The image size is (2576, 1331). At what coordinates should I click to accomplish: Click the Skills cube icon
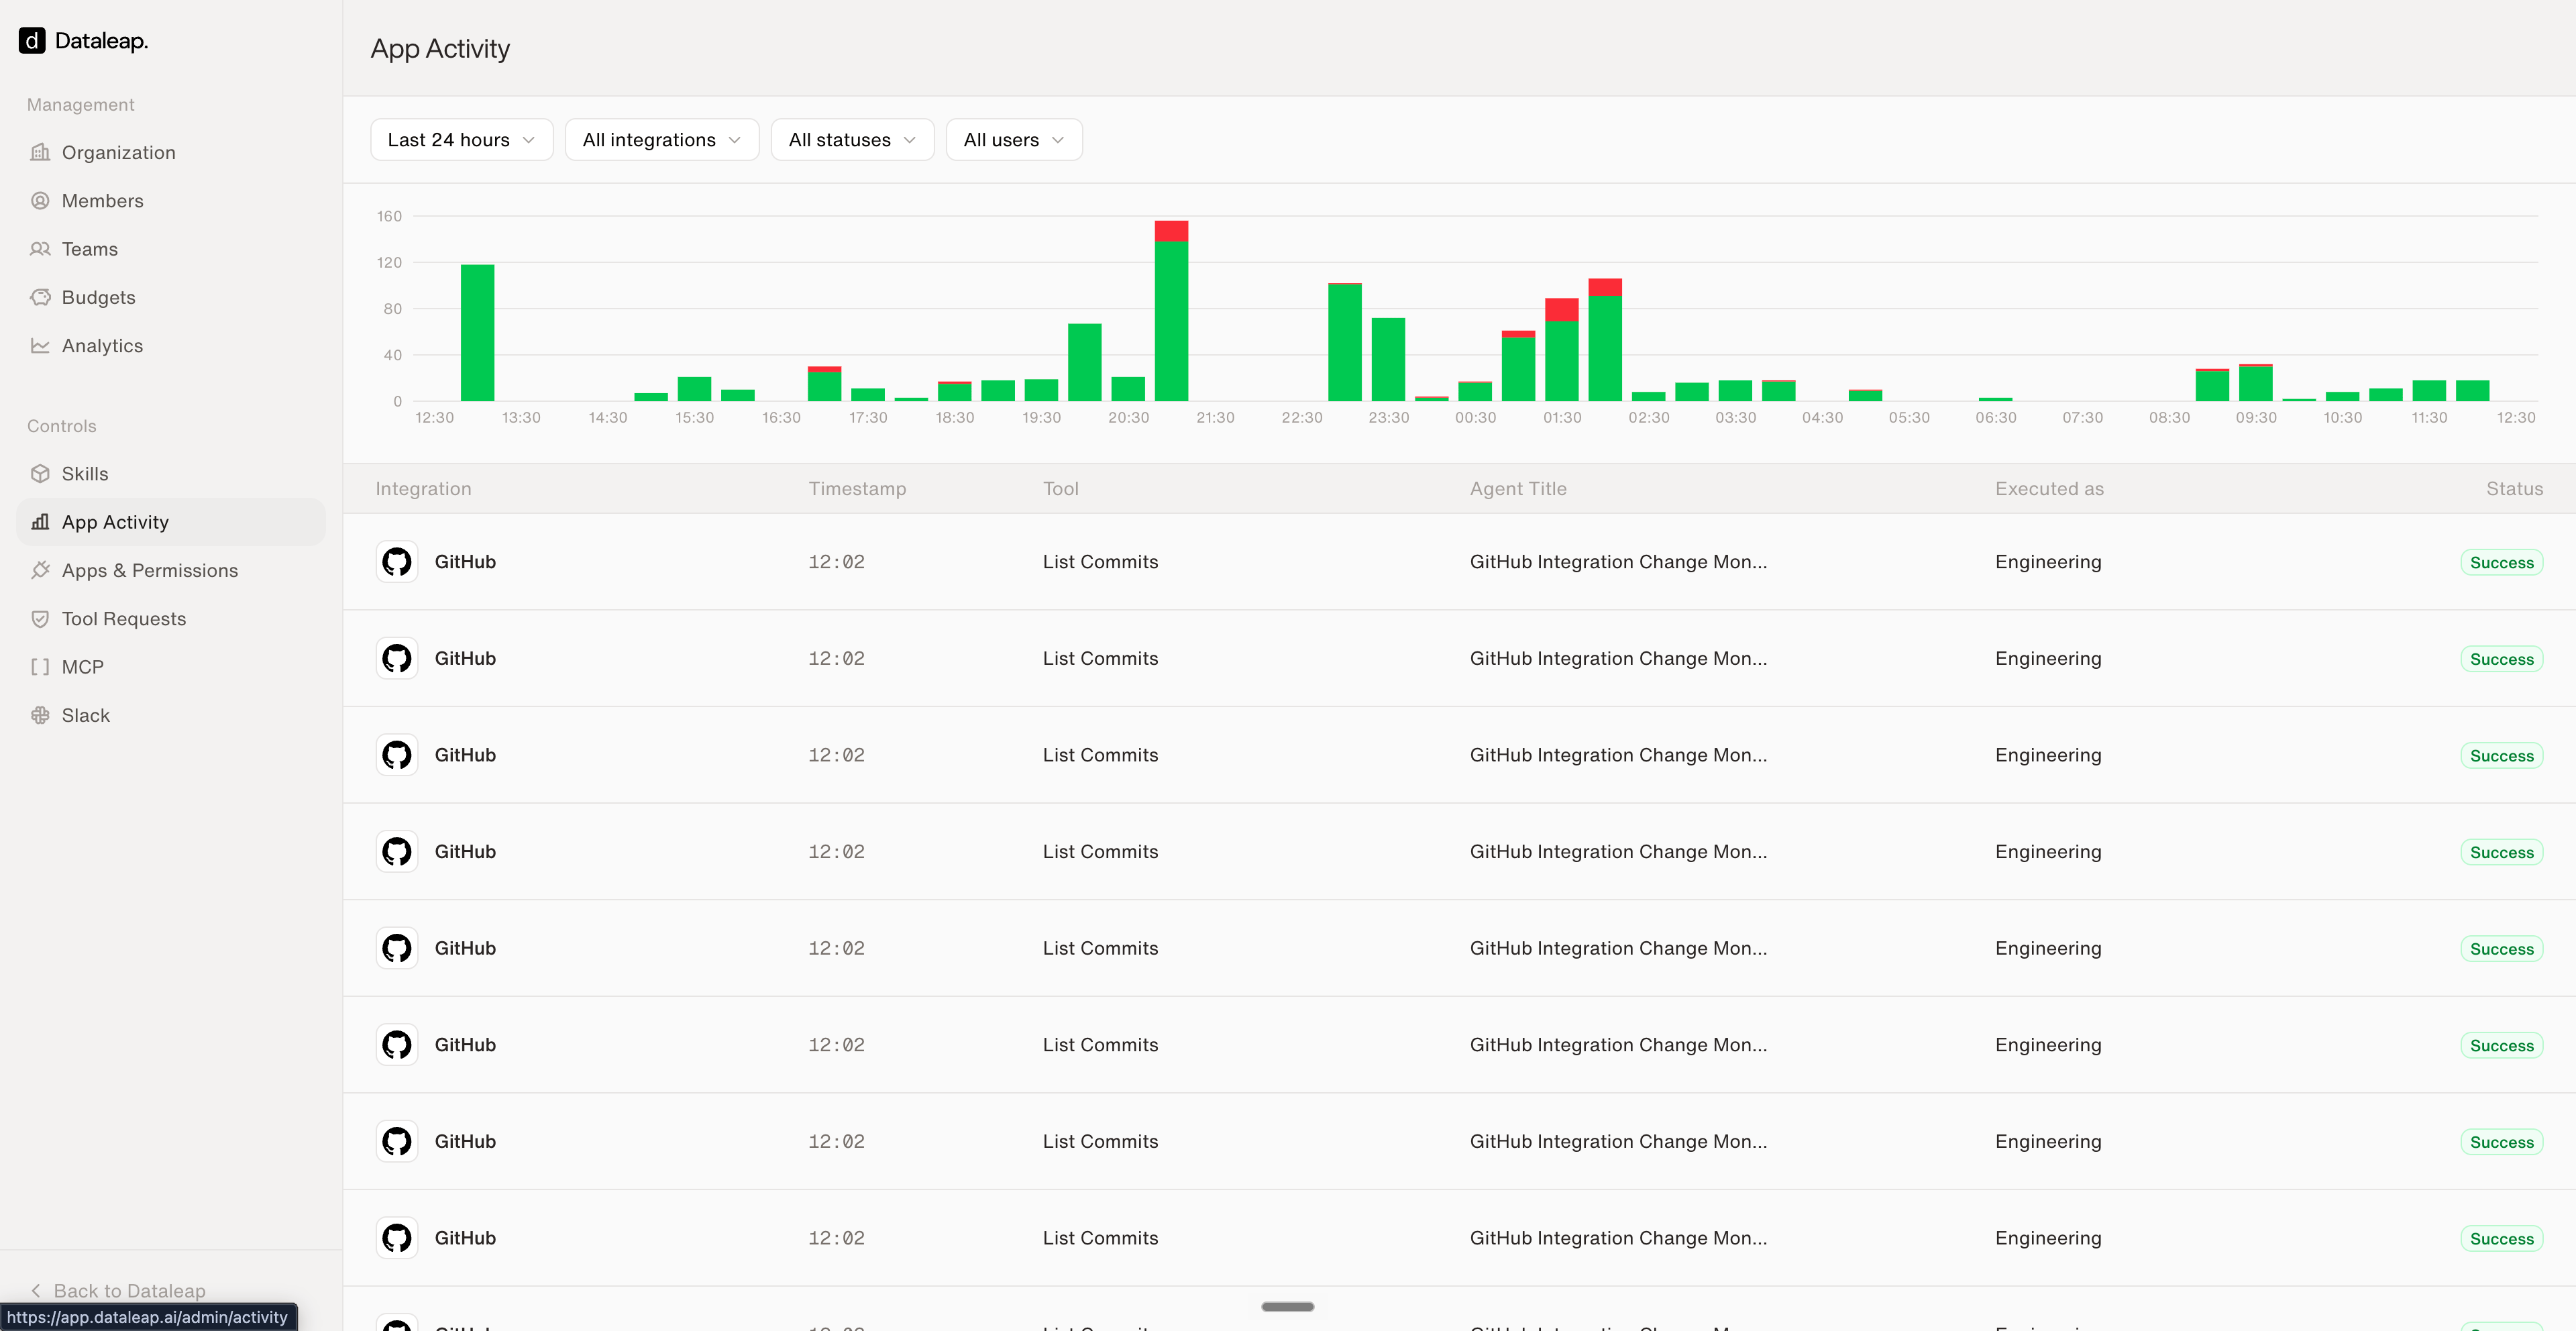pyautogui.click(x=40, y=473)
